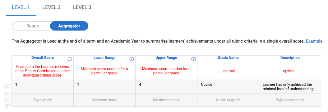Open the Example link
This screenshot has height=112, width=328.
[x=314, y=41]
